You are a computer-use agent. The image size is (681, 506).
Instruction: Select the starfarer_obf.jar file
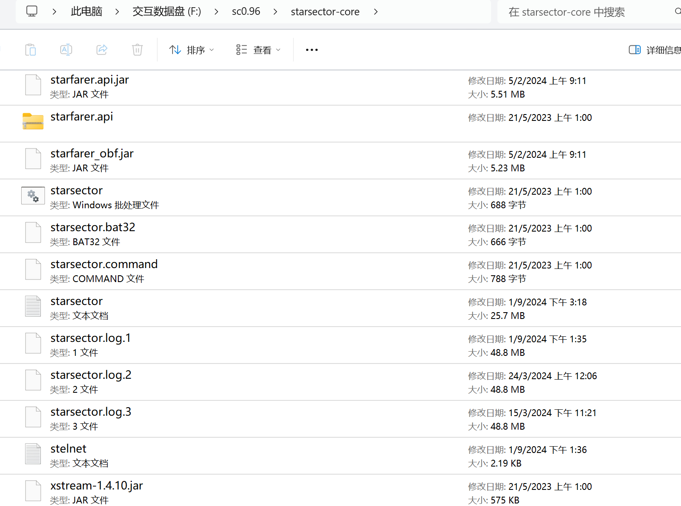click(92, 154)
